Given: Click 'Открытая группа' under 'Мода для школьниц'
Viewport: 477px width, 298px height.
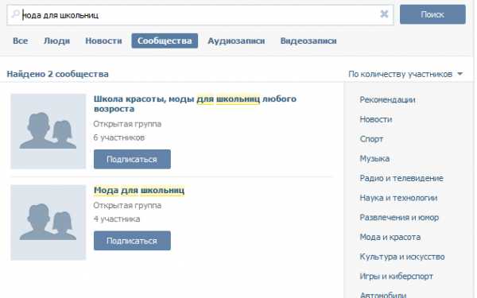Looking at the screenshot, I should pyautogui.click(x=127, y=206).
